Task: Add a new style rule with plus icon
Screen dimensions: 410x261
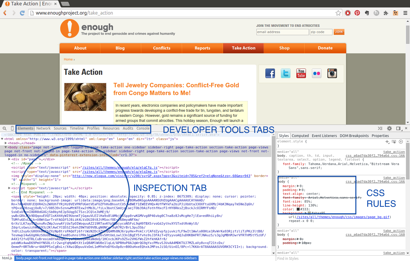Action: coord(387,142)
